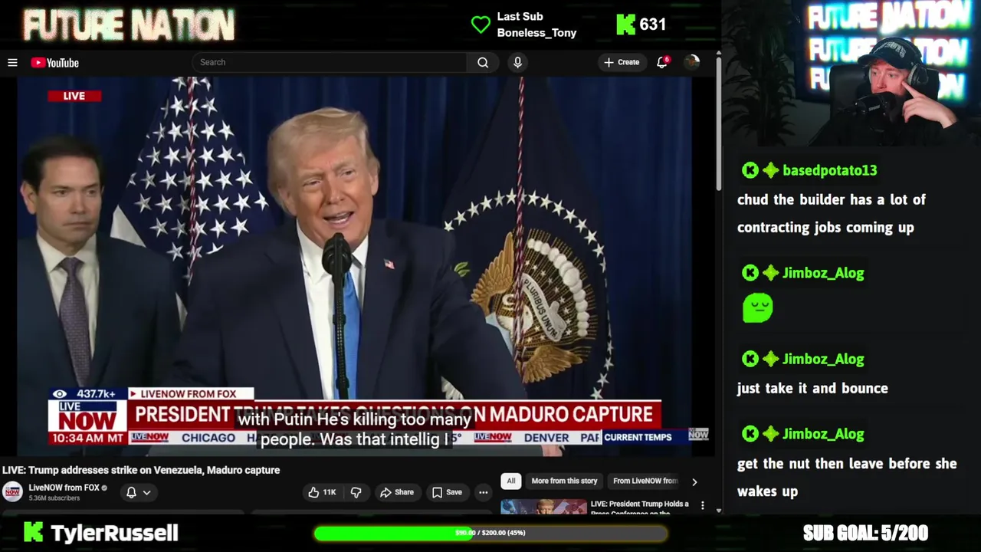The height and width of the screenshot is (552, 981).
Task: Open options menu for recommended video
Action: coord(702,505)
